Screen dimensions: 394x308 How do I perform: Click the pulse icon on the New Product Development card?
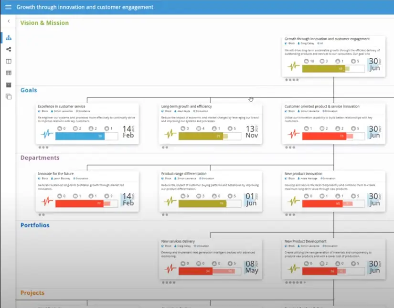[x=294, y=268]
